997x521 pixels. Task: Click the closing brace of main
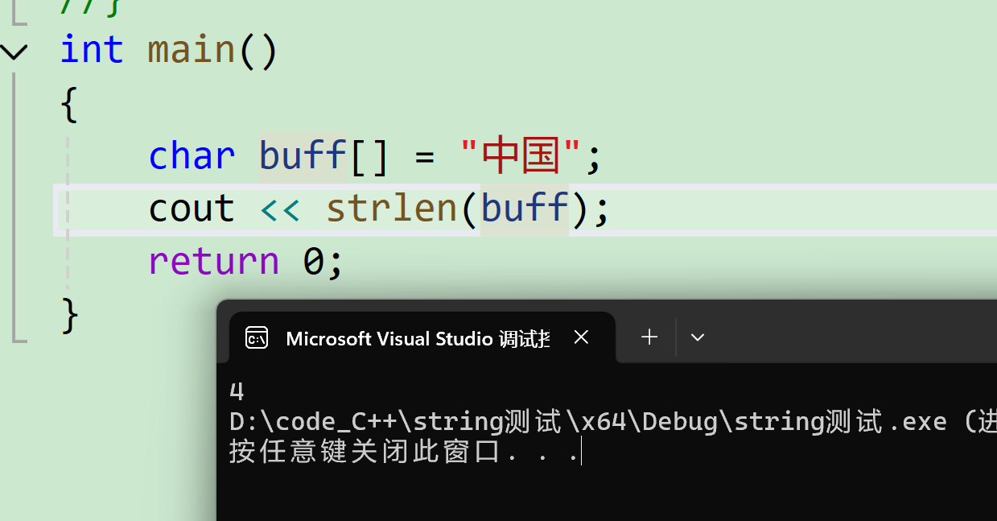coord(70,316)
